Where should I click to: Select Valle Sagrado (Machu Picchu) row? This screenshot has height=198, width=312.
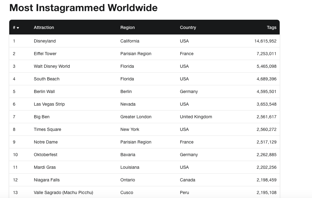click(63, 192)
